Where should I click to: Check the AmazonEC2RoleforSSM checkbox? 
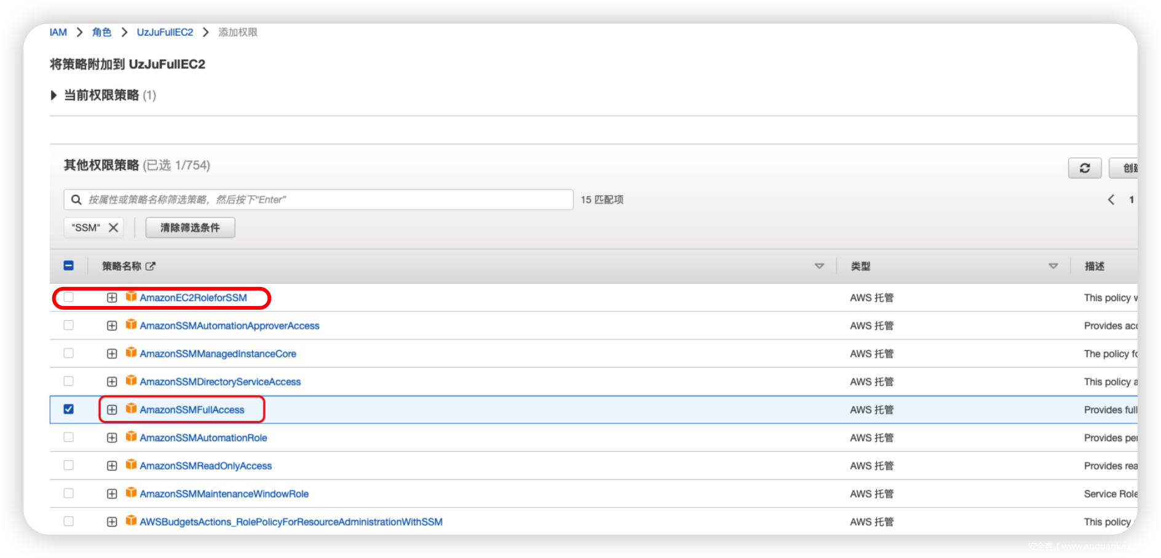pyautogui.click(x=69, y=297)
